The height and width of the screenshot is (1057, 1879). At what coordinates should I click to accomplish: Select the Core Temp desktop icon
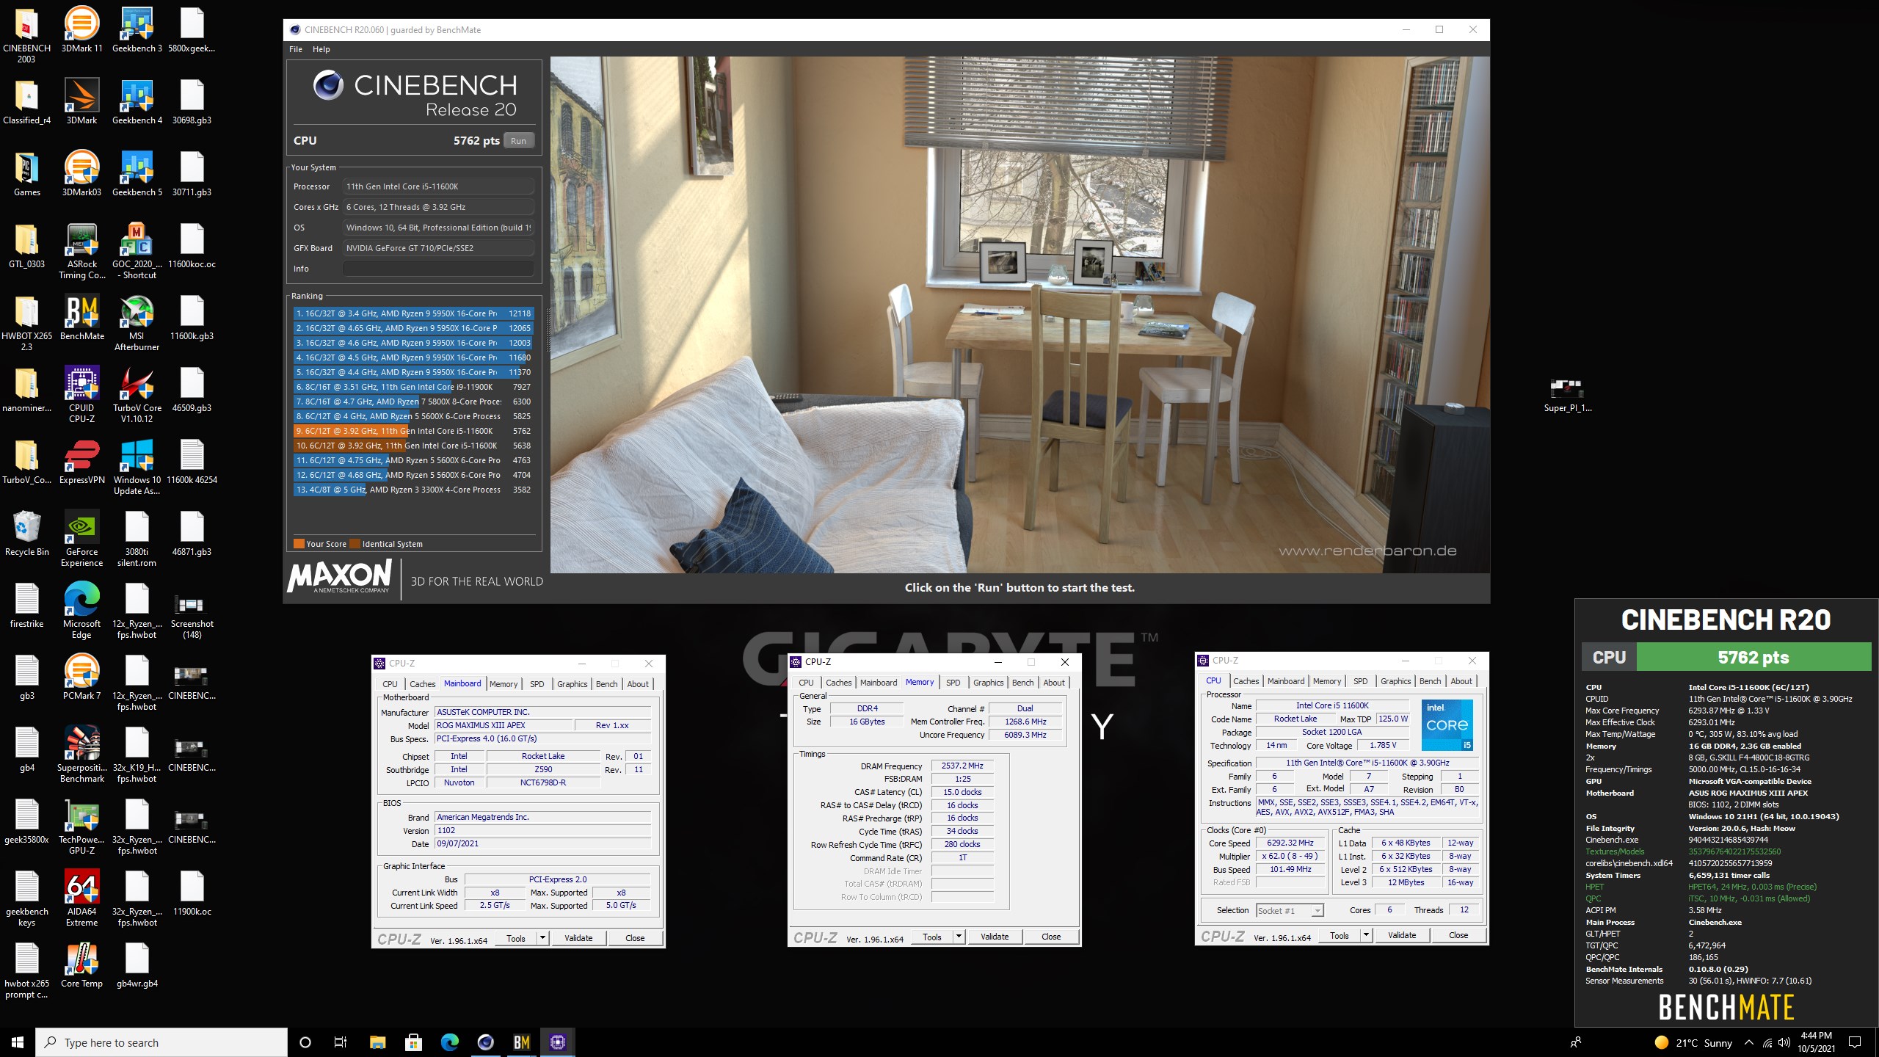point(81,965)
